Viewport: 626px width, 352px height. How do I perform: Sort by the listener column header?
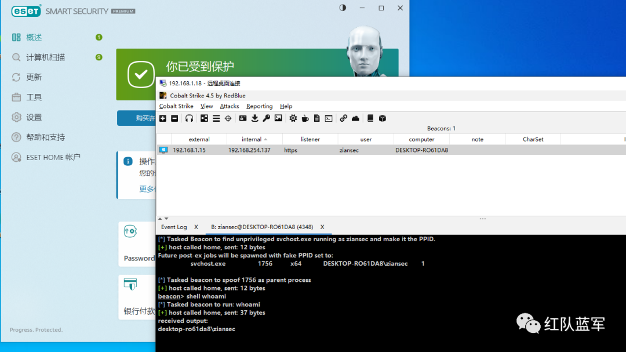click(310, 139)
